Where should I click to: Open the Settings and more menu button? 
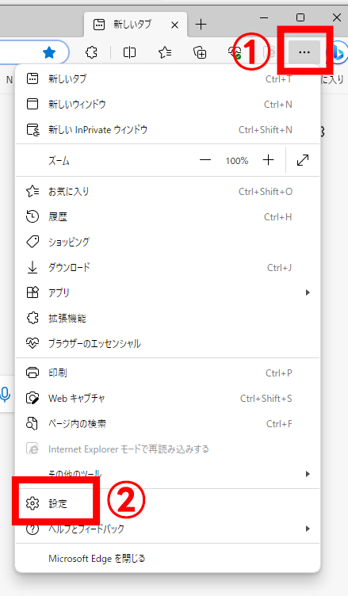(304, 52)
